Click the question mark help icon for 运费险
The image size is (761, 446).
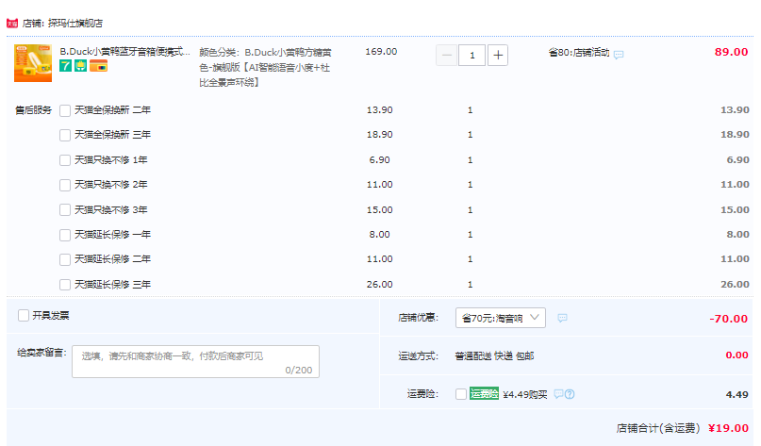tap(570, 394)
